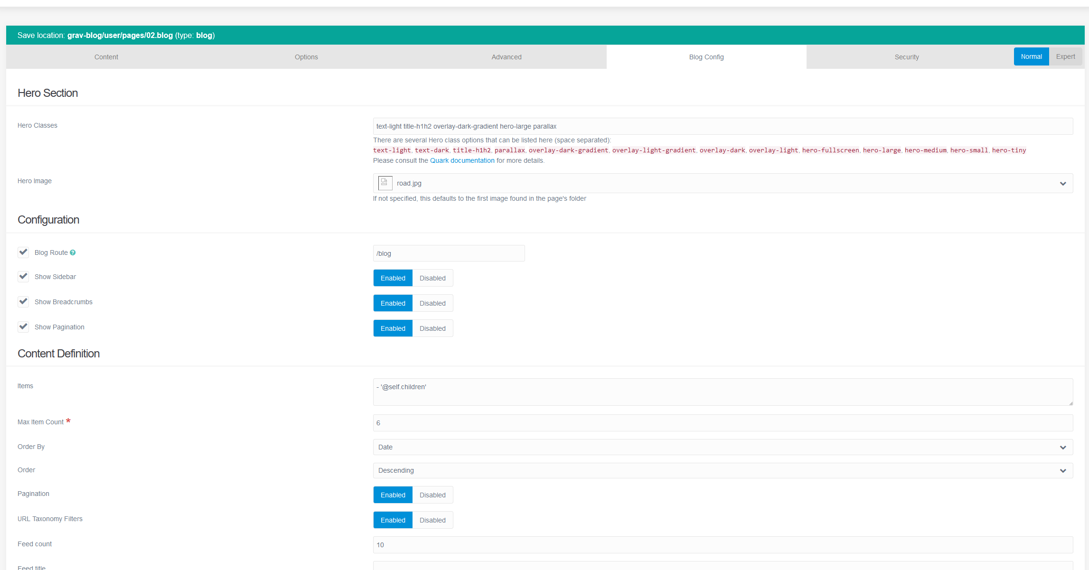Set Content Definition Pagination to Enabled
The width and height of the screenshot is (1089, 570).
point(393,495)
